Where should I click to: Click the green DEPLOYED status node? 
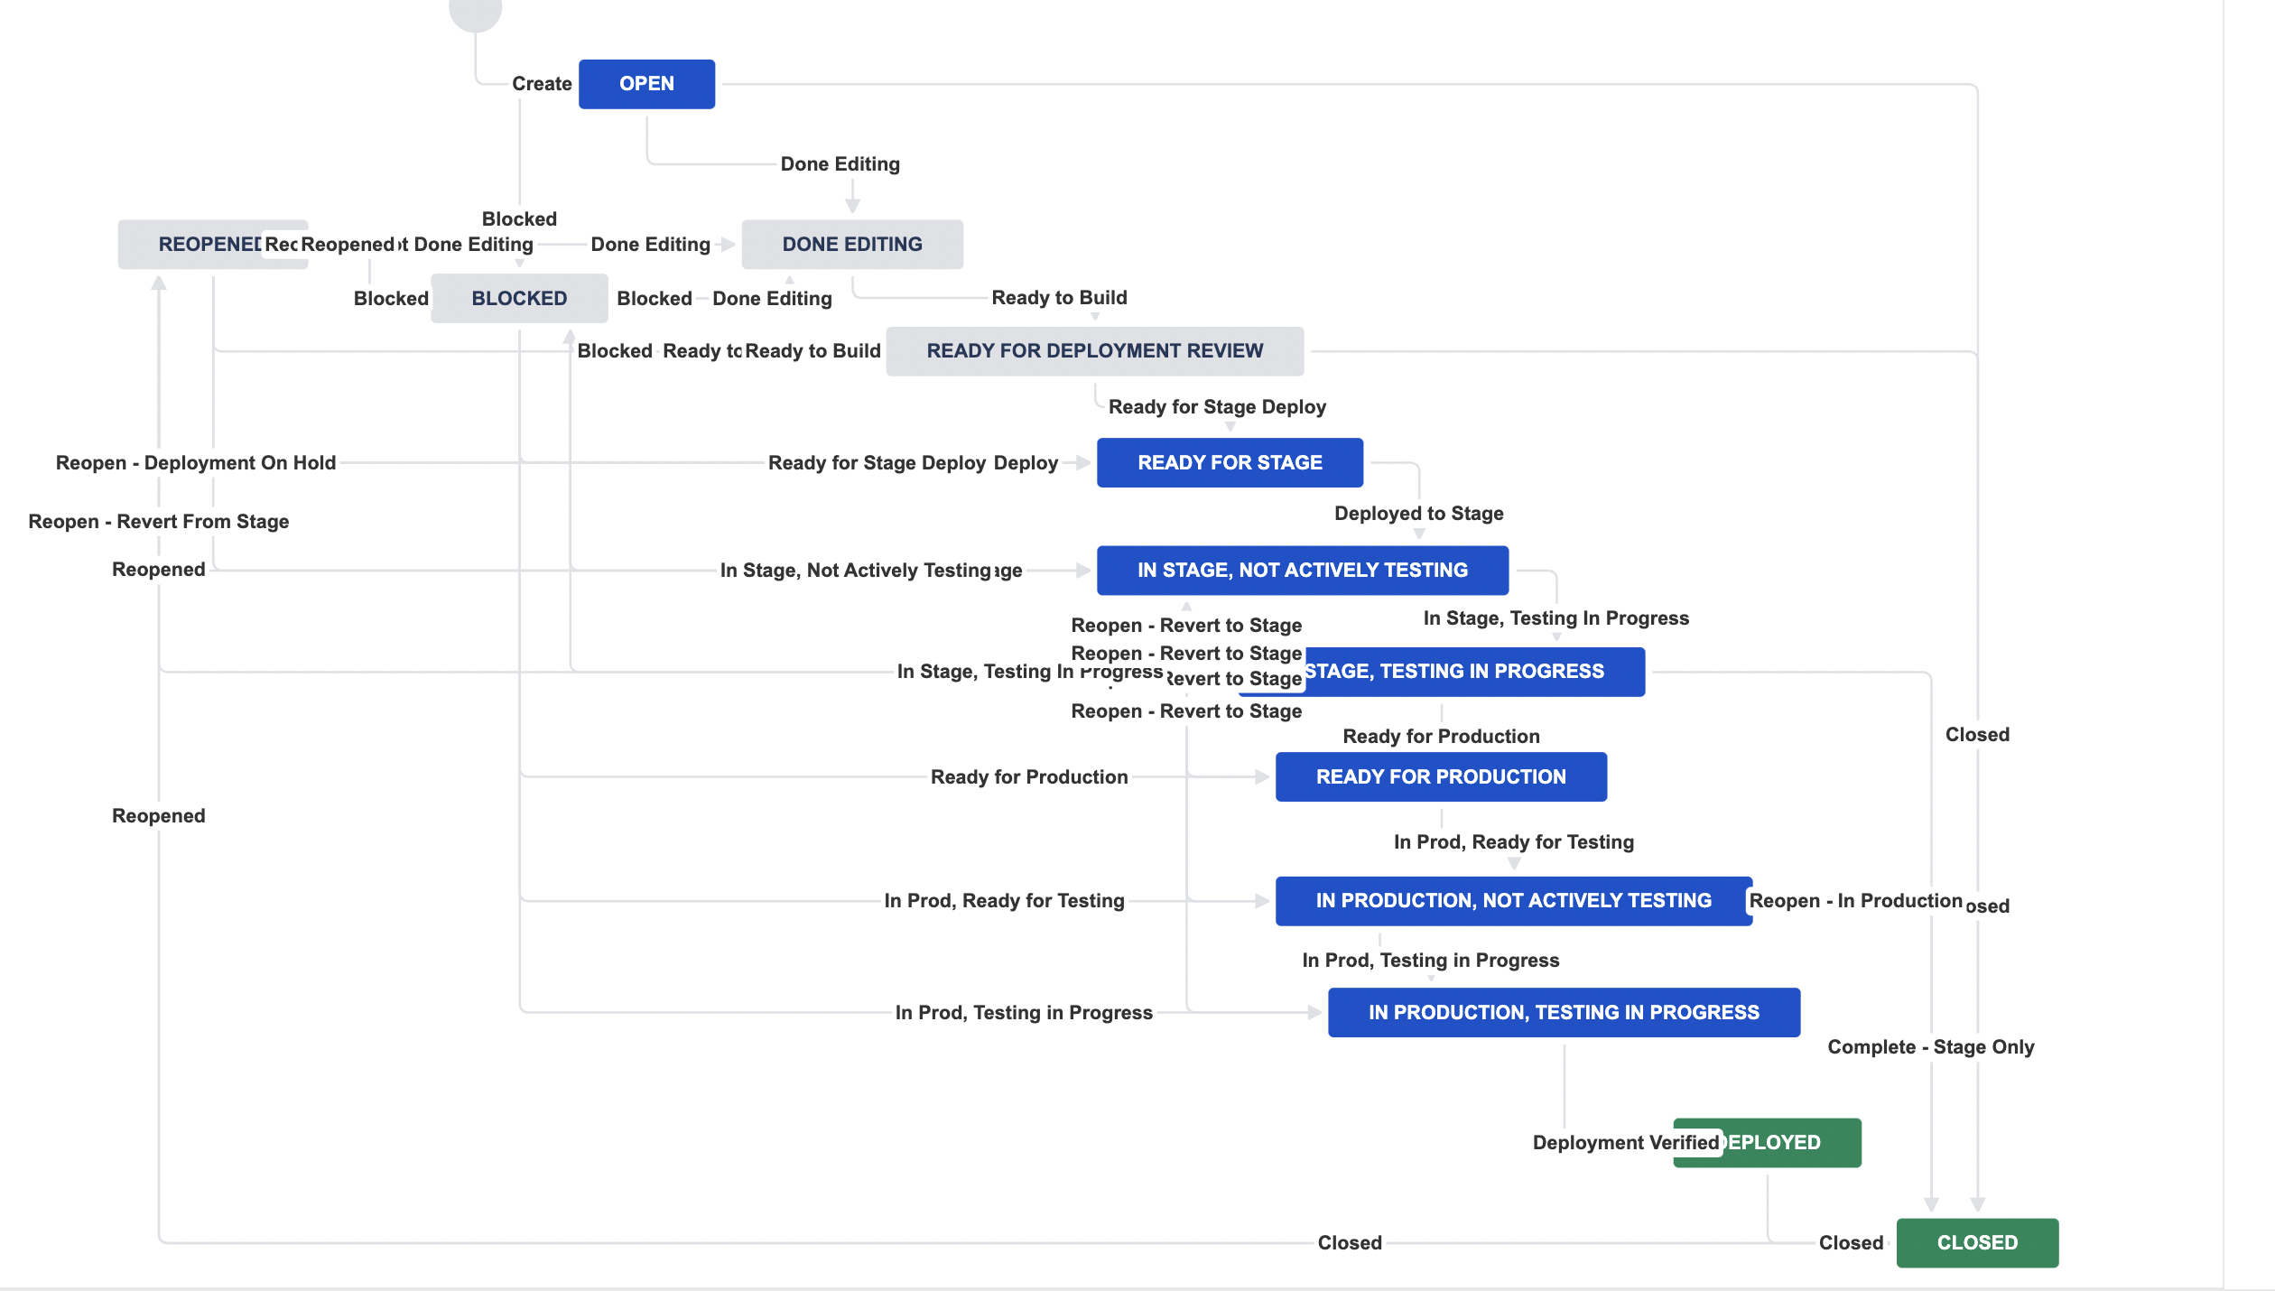1767,1141
